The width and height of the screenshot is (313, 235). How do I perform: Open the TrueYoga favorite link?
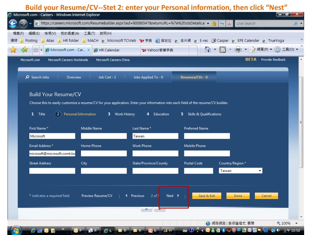pyautogui.click(x=273, y=41)
